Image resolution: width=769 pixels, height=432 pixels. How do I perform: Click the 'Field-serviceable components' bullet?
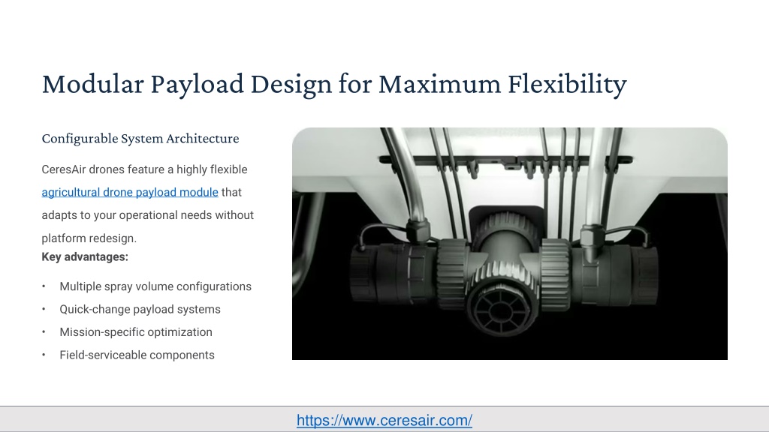(x=137, y=355)
